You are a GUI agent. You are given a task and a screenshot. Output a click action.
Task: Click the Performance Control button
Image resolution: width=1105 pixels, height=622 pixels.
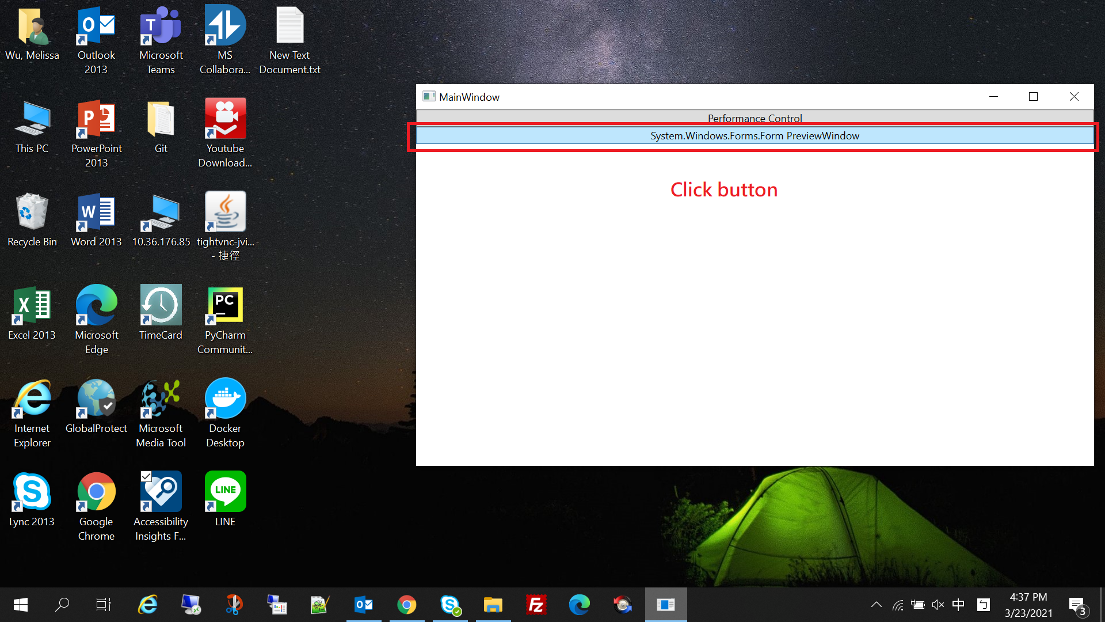[755, 118]
